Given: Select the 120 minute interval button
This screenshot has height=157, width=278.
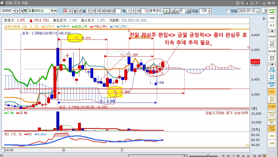Looking at the screenshot, I should point(113,11).
